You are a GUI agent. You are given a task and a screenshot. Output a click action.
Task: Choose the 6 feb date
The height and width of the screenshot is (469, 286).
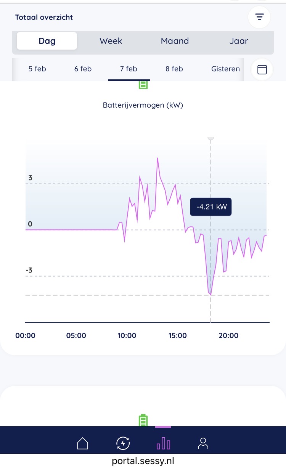click(x=83, y=69)
